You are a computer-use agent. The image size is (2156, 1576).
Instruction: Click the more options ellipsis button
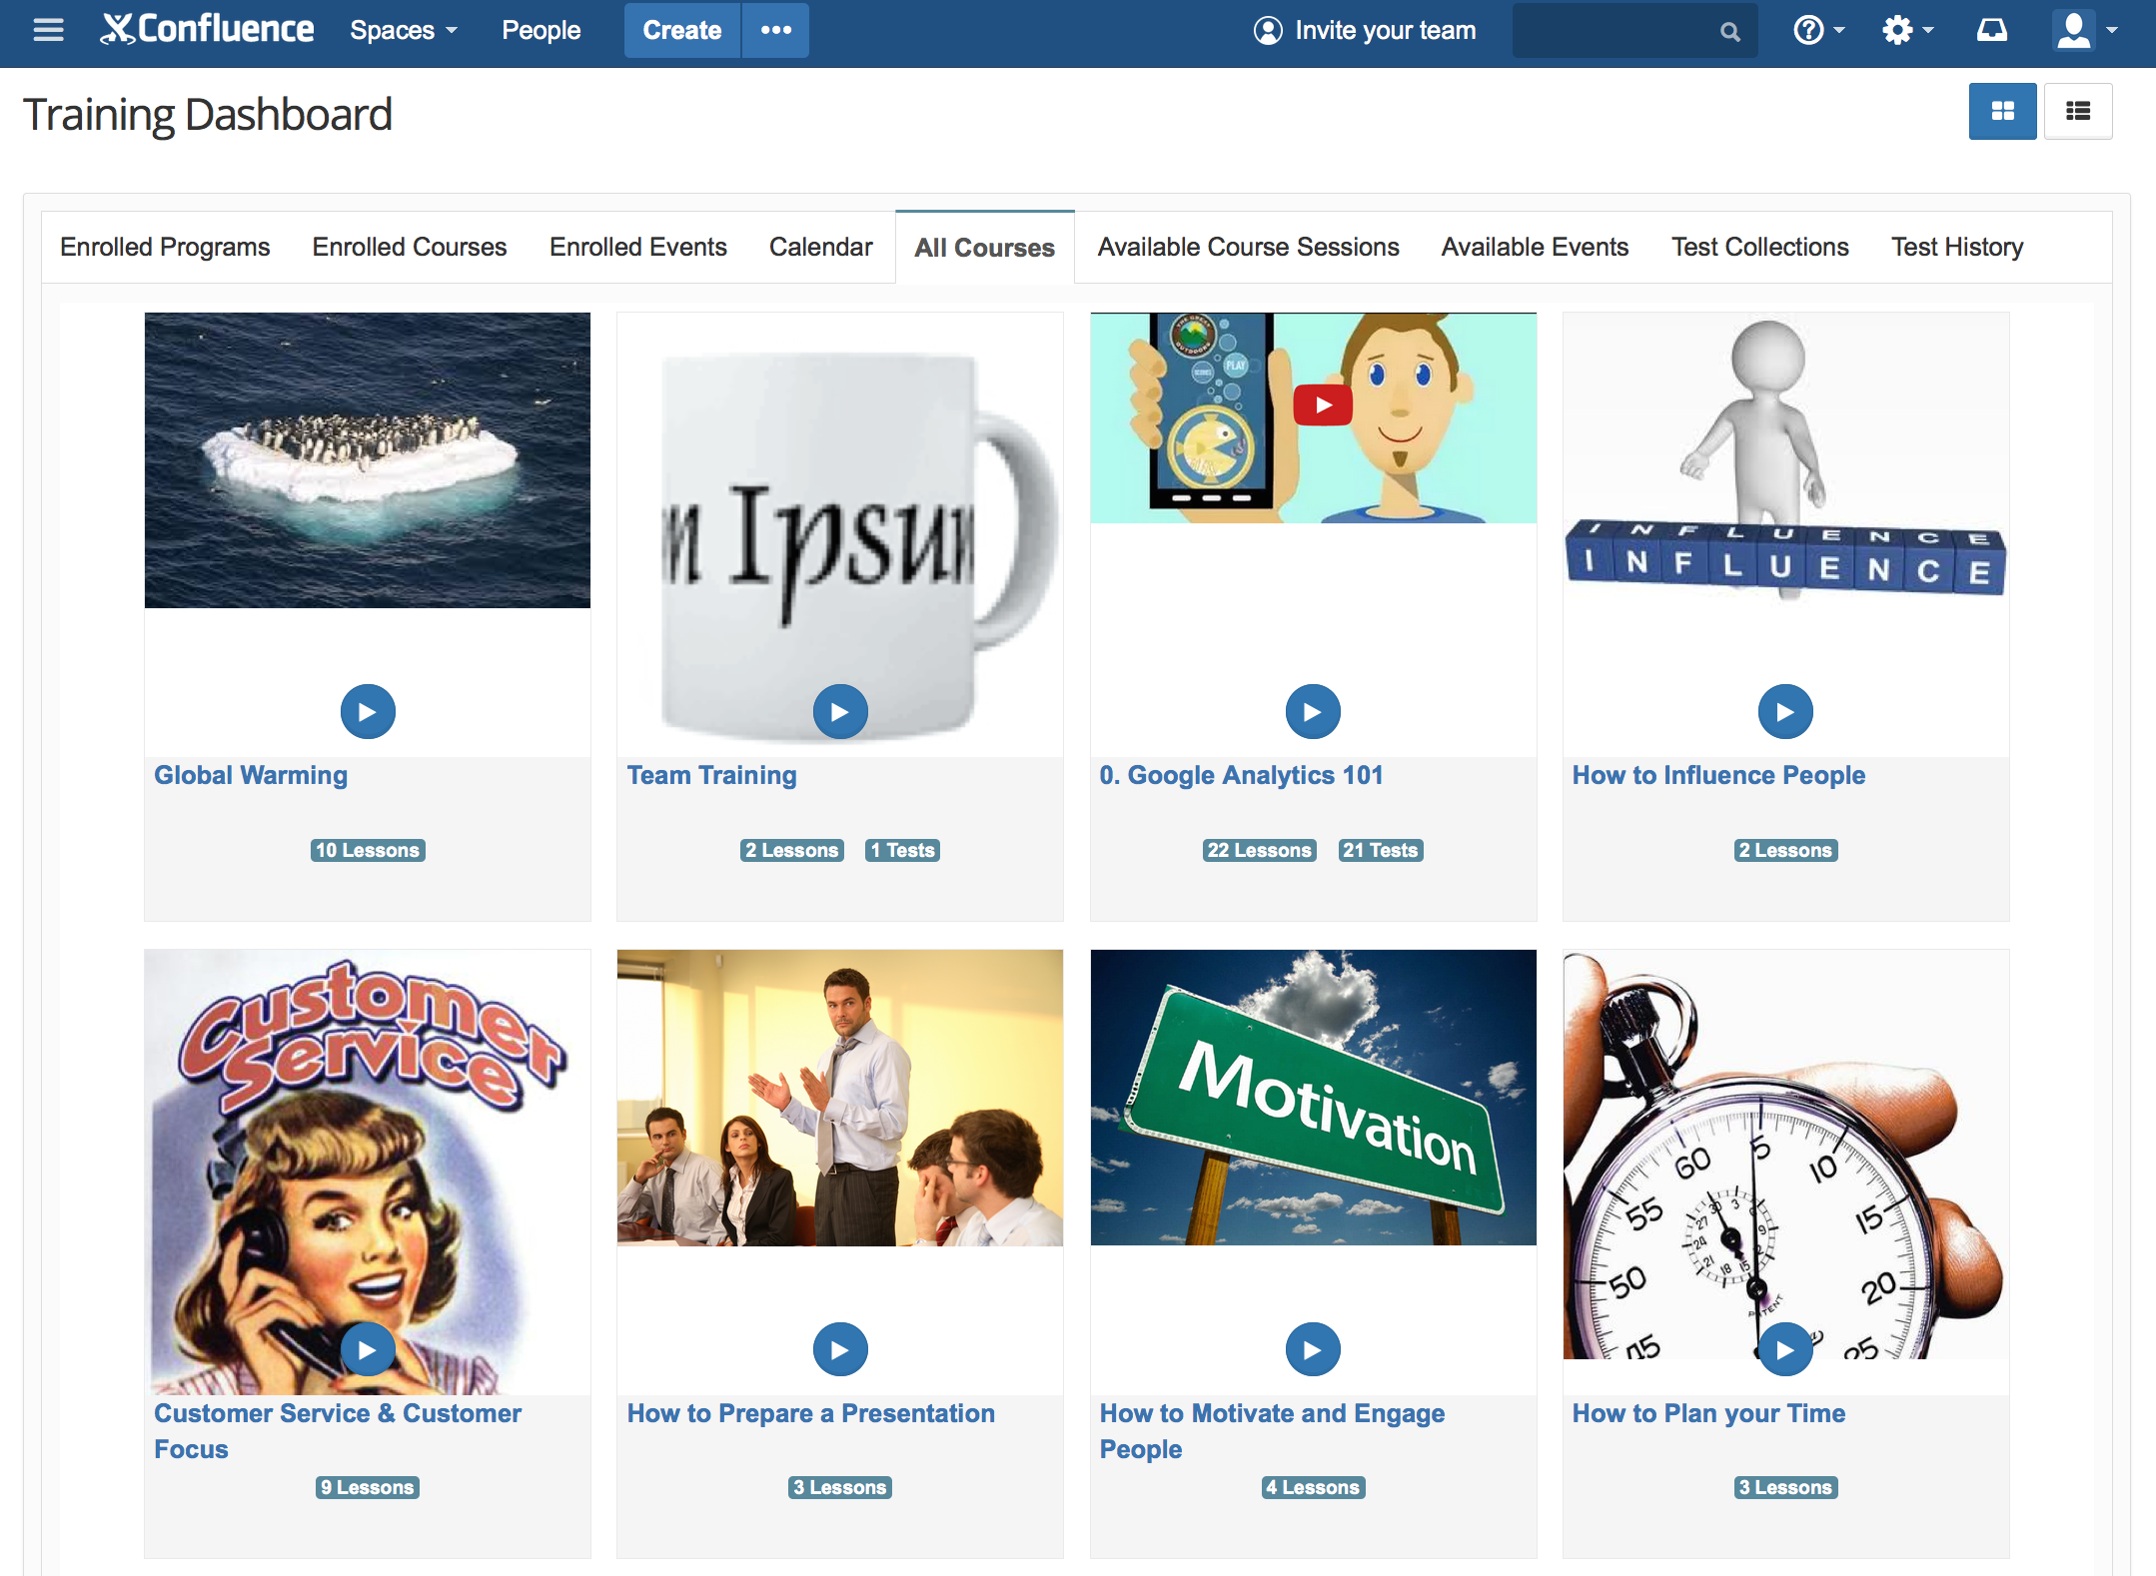coord(775,30)
